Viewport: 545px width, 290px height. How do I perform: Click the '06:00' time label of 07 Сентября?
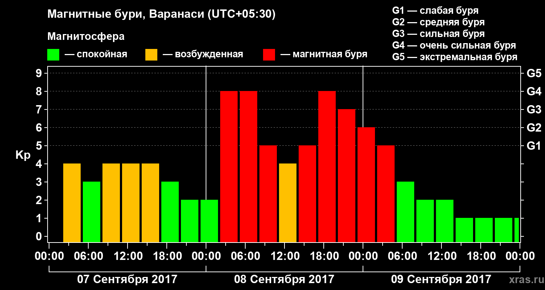(x=88, y=256)
